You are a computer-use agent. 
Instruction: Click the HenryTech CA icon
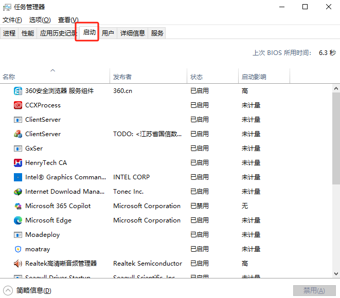click(18, 163)
